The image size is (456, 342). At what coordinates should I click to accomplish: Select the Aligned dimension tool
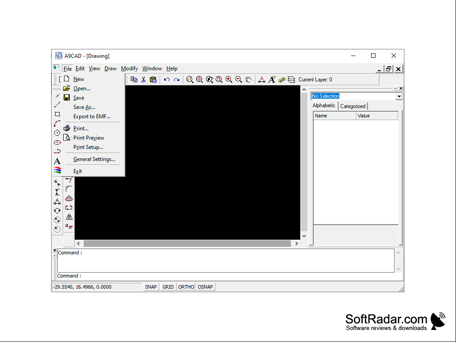point(57,183)
